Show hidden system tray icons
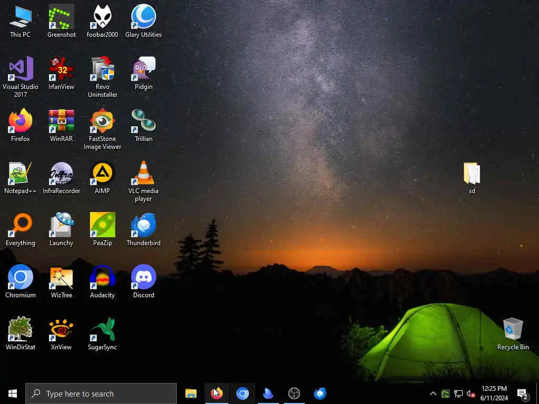The image size is (539, 404). click(433, 393)
